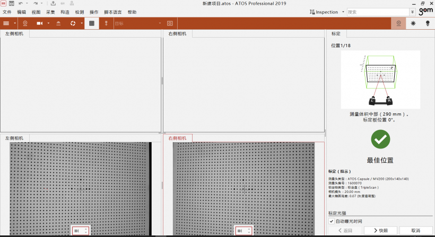Viewport: 435px width, 237px height.
Task: Click the export icon in quick access bar
Action: pos(53,4)
